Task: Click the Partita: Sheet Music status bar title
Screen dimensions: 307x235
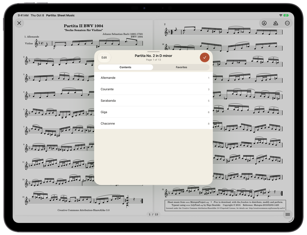Action: pyautogui.click(x=60, y=15)
